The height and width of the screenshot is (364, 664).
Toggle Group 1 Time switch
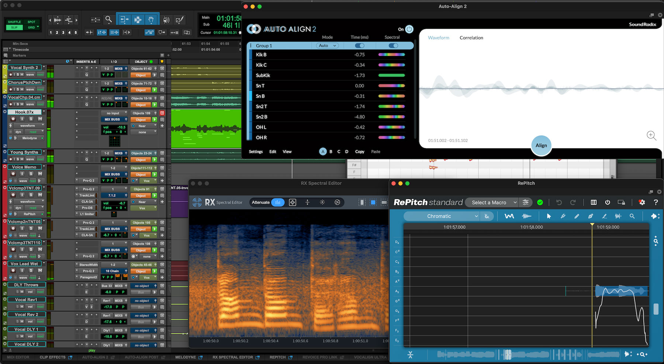pyautogui.click(x=359, y=46)
